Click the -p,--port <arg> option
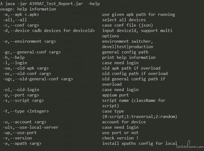 point(21,95)
